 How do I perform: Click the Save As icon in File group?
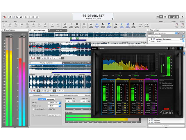pos(21,17)
